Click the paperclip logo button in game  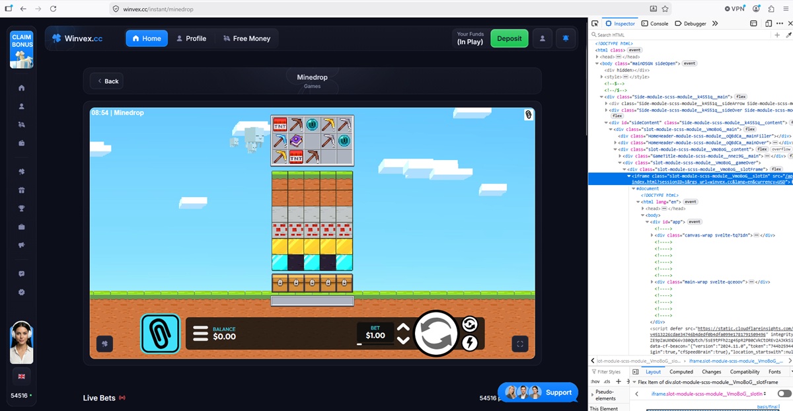(161, 334)
